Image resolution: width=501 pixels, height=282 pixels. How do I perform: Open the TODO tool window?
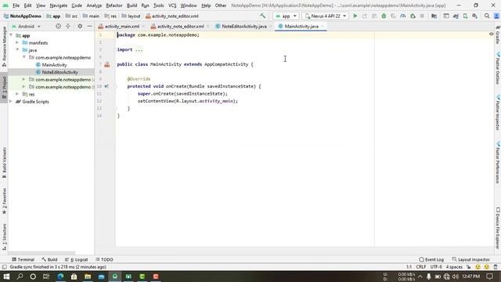[104, 259]
